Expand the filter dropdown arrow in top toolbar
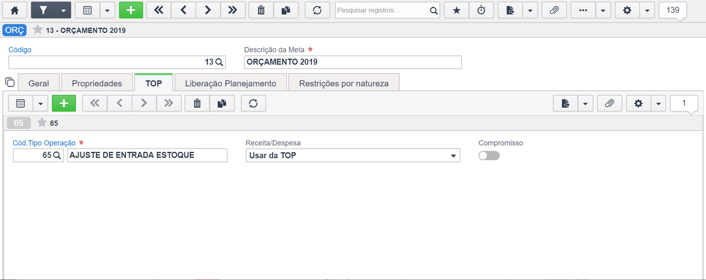The width and height of the screenshot is (706, 280). click(x=64, y=10)
